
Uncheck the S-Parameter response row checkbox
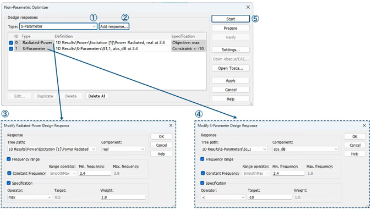(x=11, y=48)
